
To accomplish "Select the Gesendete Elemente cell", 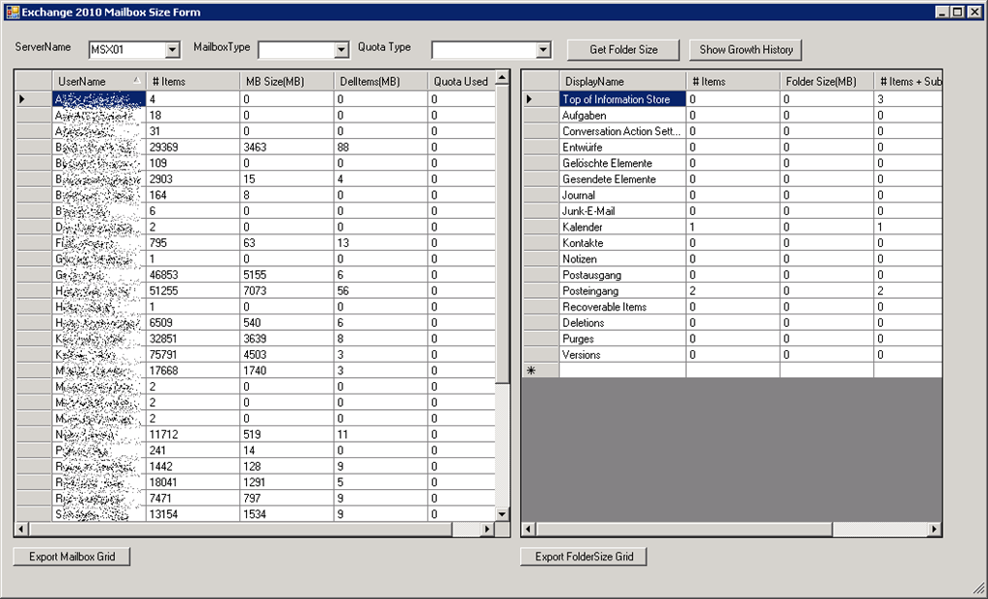I will tap(622, 178).
